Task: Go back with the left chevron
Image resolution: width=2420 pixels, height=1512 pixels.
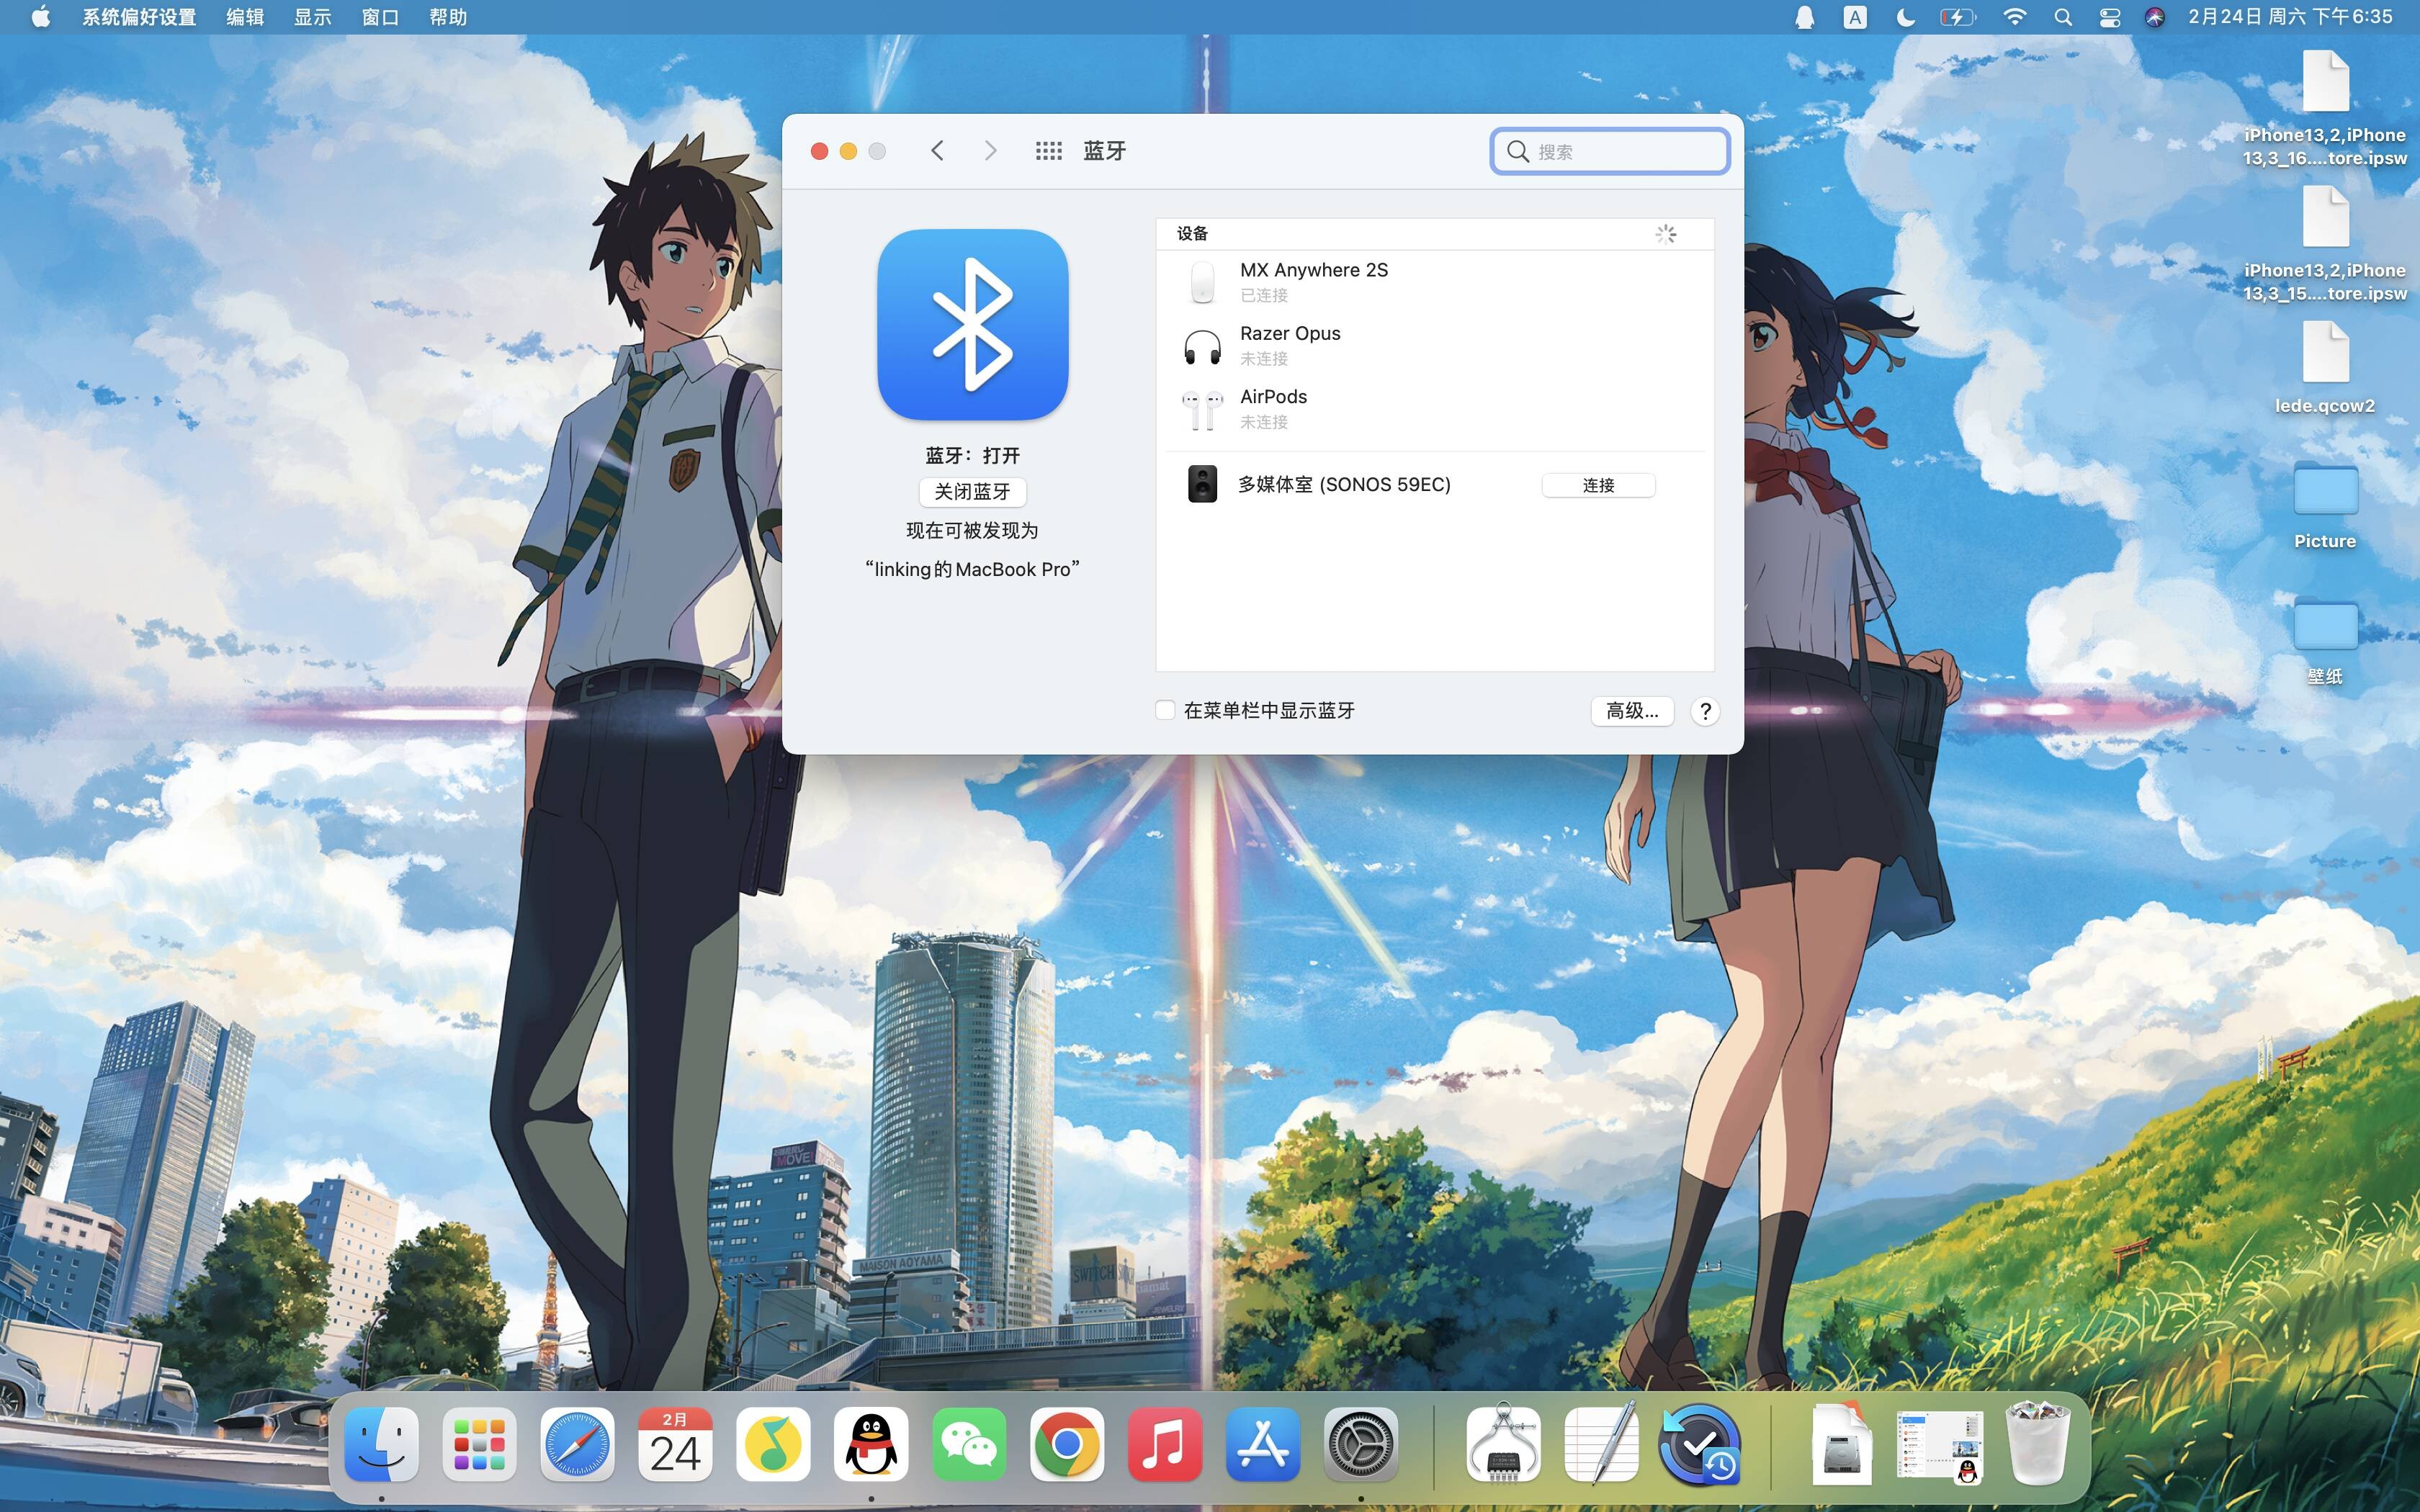Action: [x=937, y=151]
